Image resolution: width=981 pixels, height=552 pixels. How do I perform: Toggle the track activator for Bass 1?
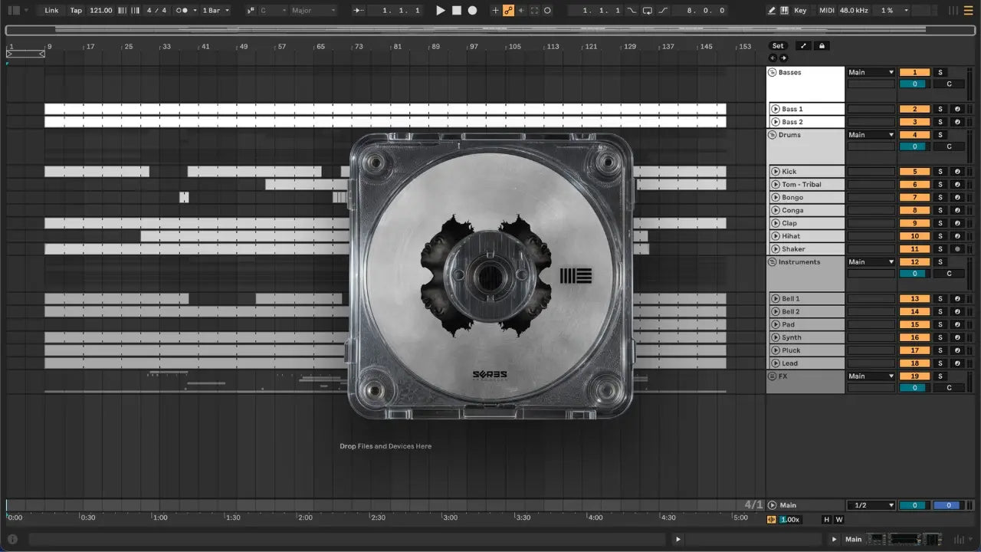(x=914, y=109)
